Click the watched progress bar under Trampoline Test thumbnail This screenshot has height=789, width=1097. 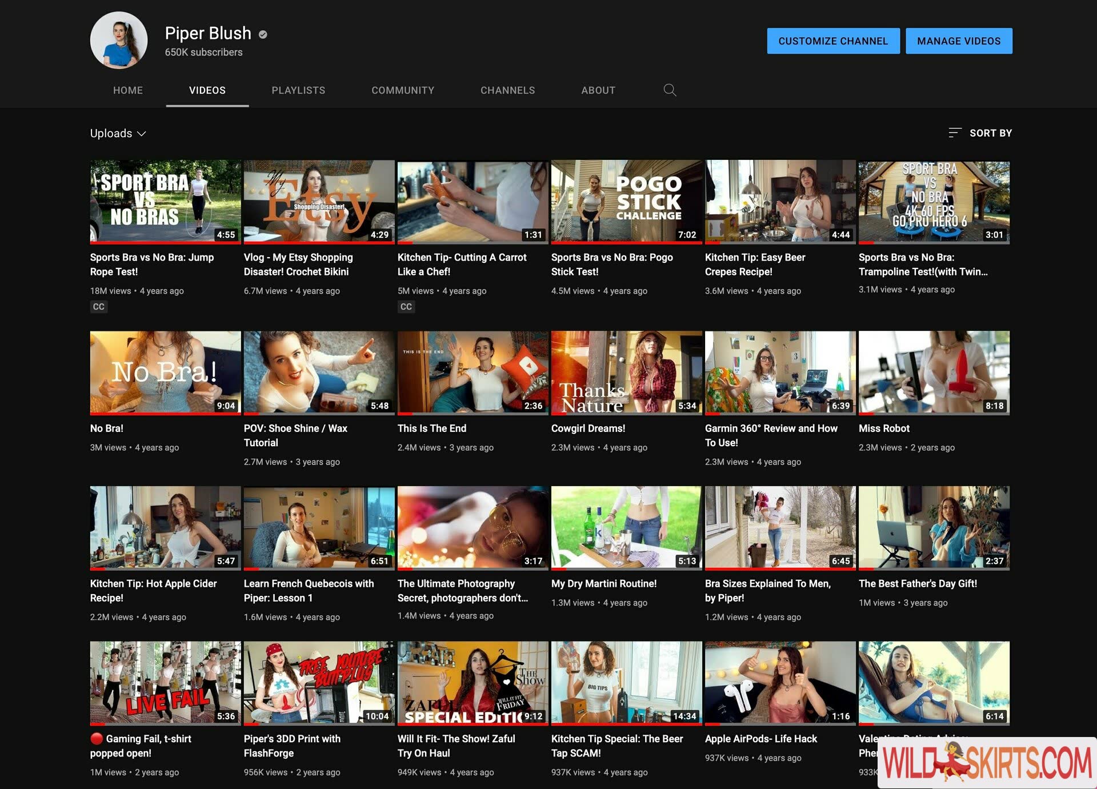[x=934, y=242]
